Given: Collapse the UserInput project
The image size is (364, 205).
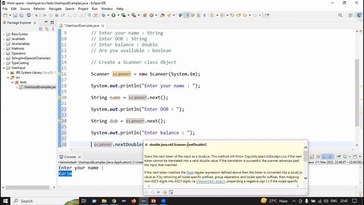Looking at the screenshot, I should (4, 68).
